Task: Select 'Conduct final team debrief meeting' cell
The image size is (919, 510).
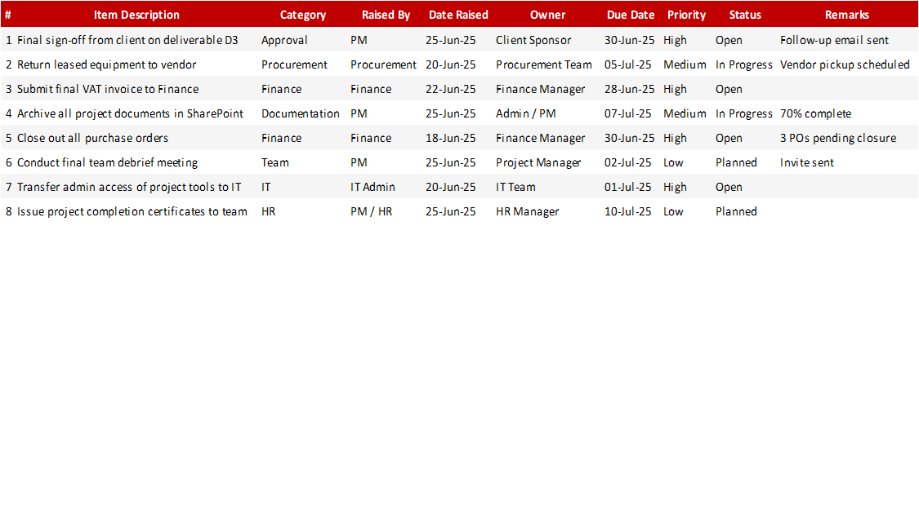Action: click(107, 162)
